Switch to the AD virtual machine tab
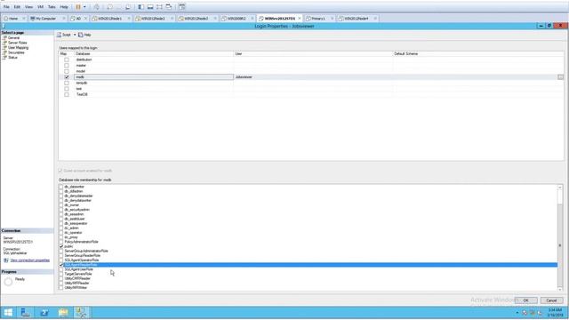This screenshot has height=320, width=569. [78, 18]
